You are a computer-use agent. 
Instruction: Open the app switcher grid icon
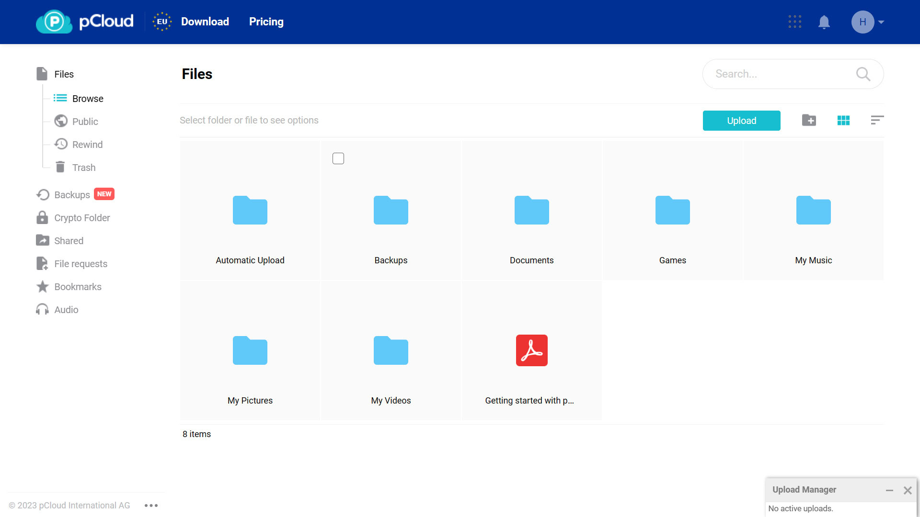pyautogui.click(x=794, y=22)
